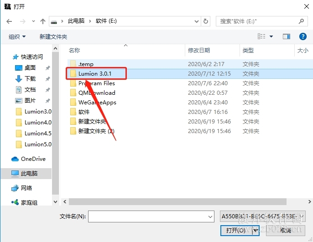Screen dimensions: 313x242
Task: Toggle the preview pane icon
Action: click(x=287, y=36)
